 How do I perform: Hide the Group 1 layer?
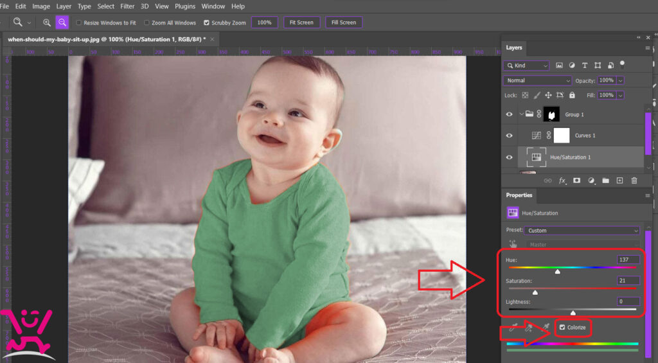tap(509, 114)
